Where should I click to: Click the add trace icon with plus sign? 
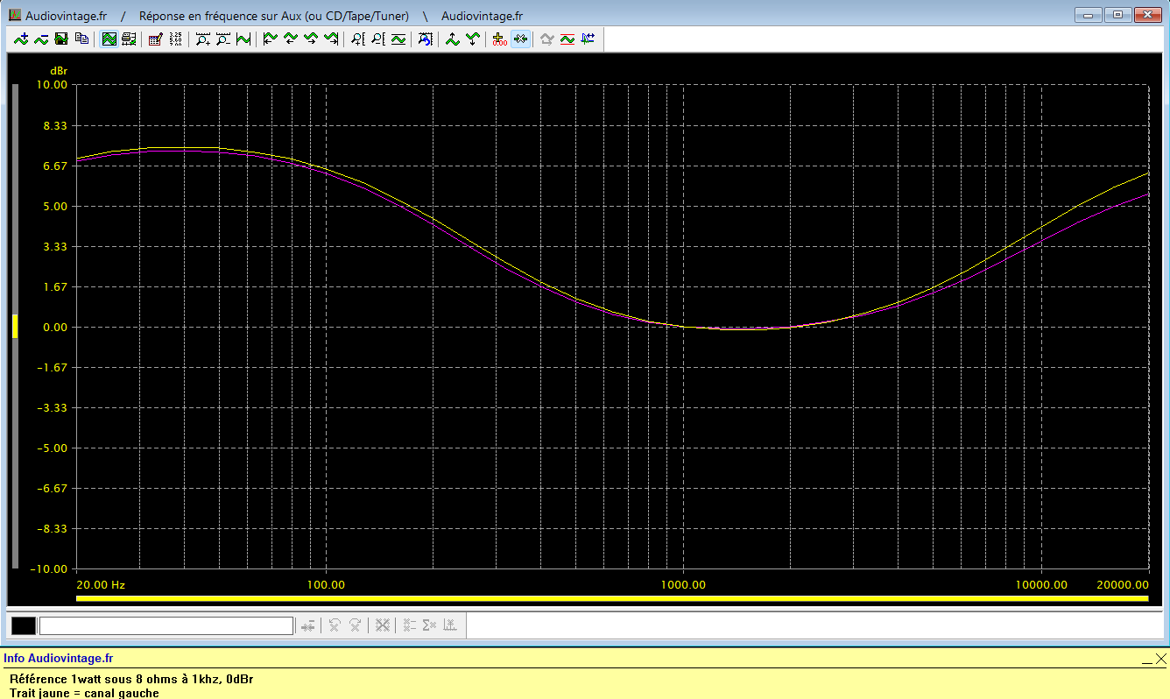coord(21,39)
